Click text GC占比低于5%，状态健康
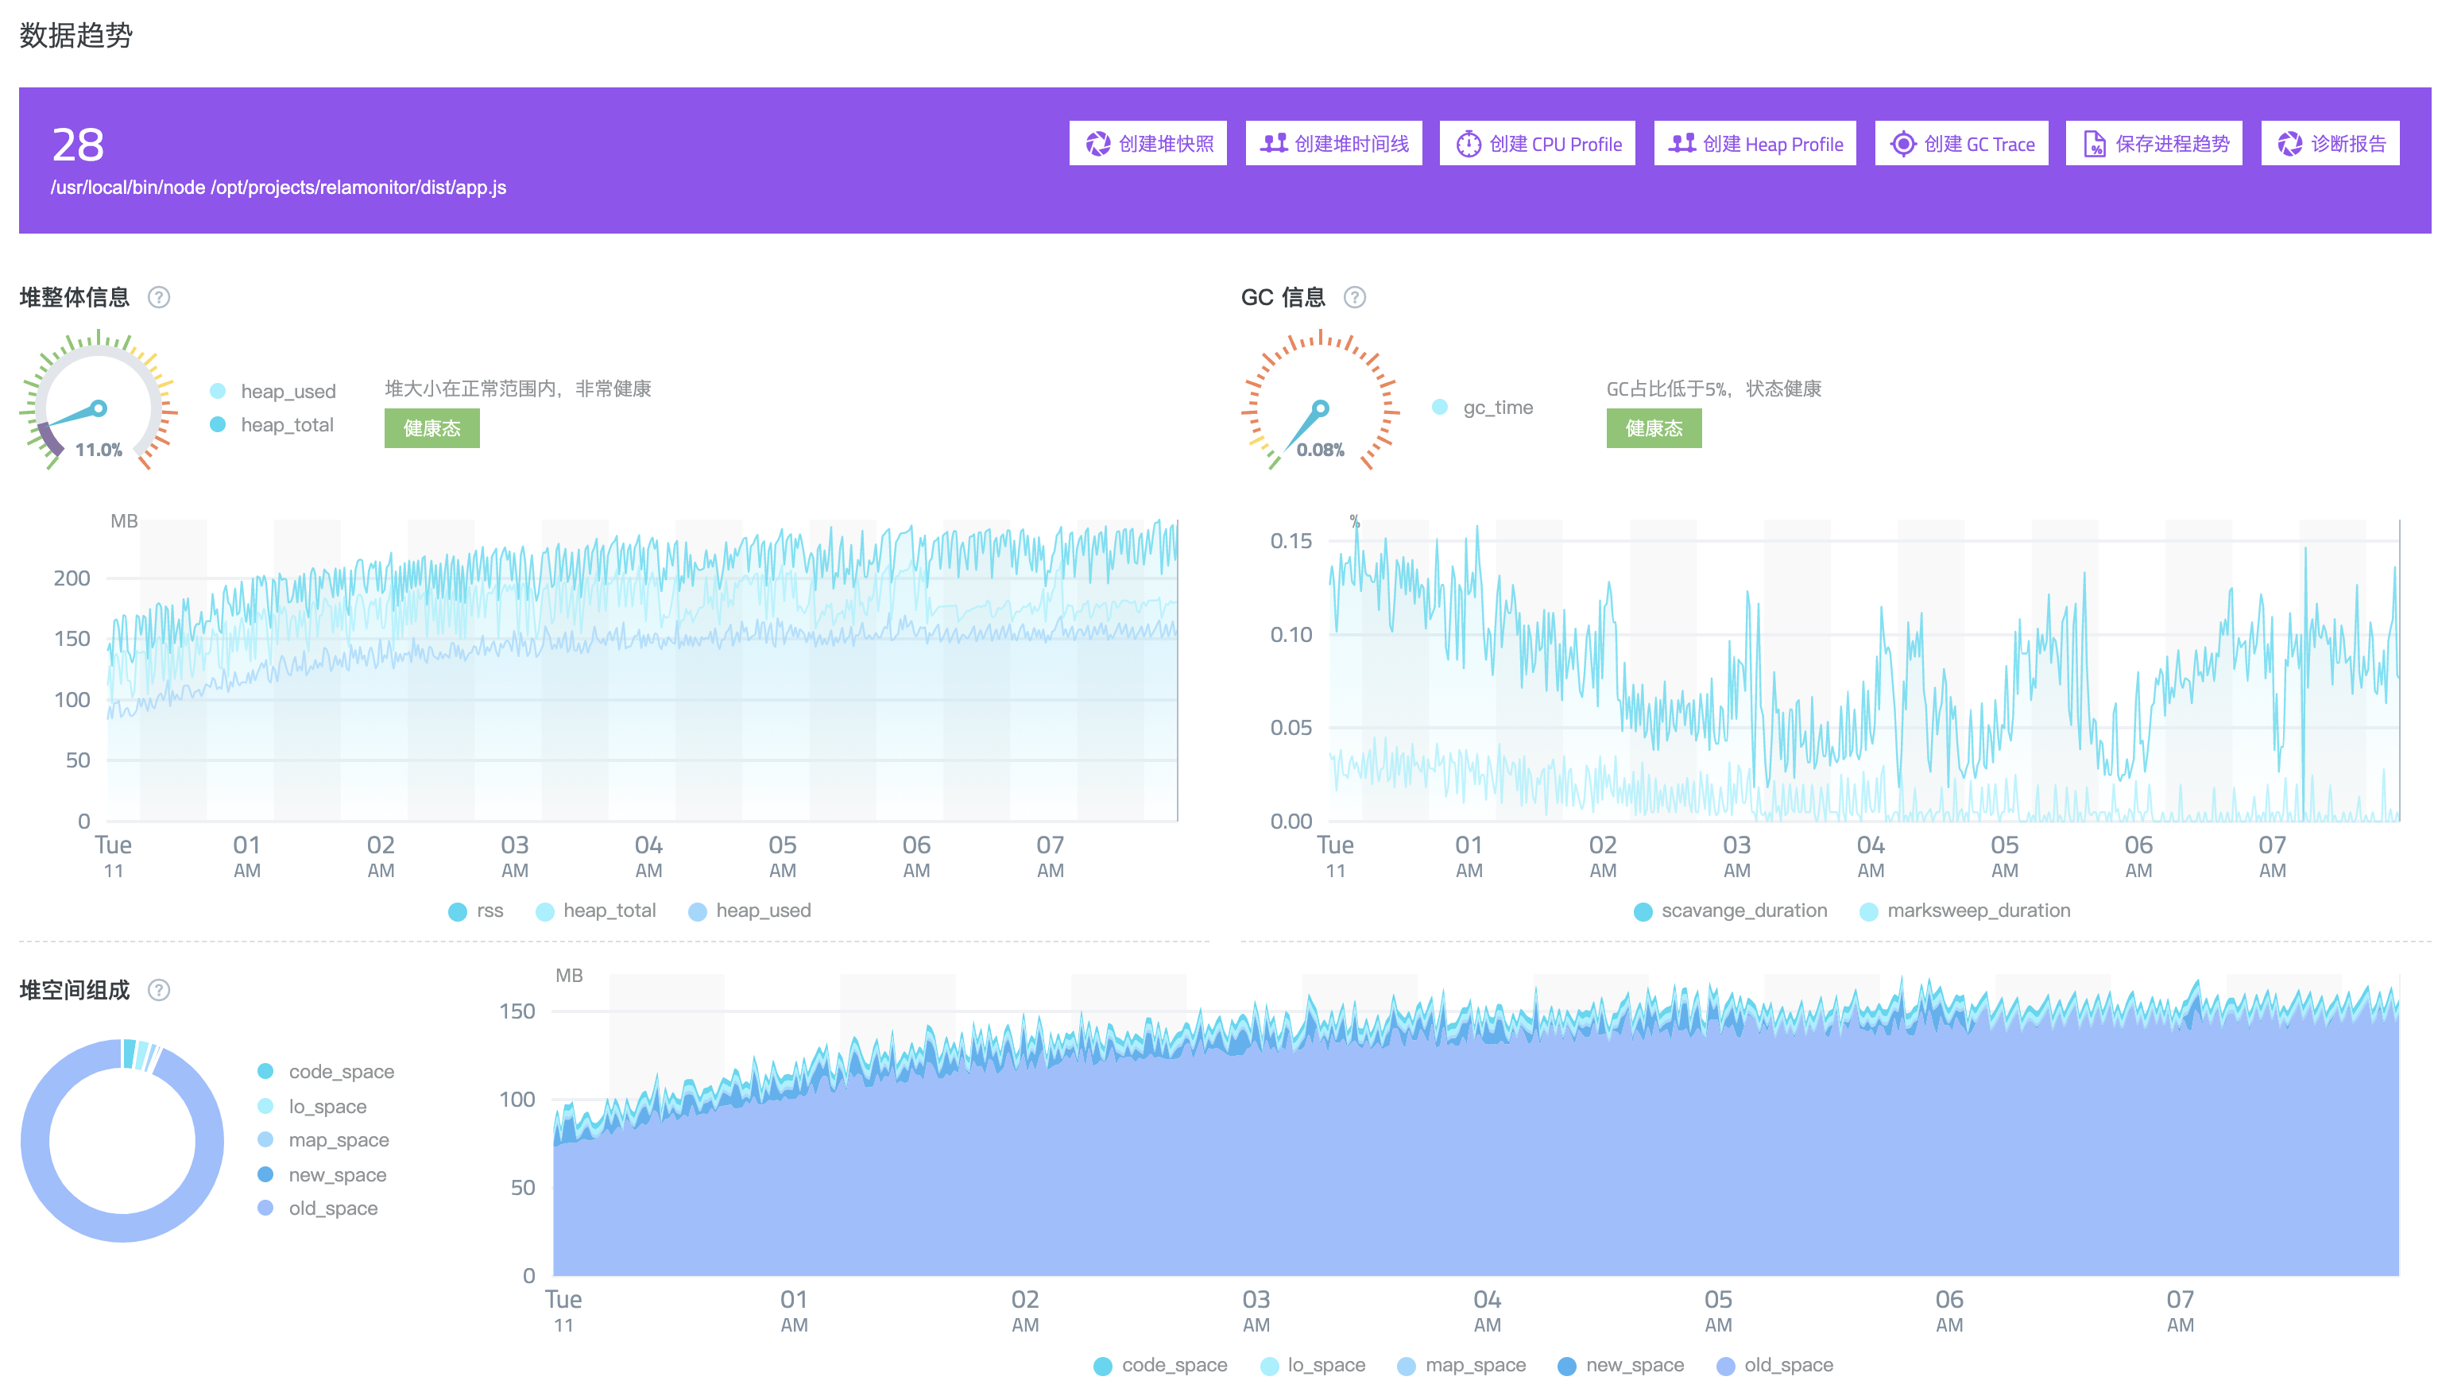 [1713, 389]
